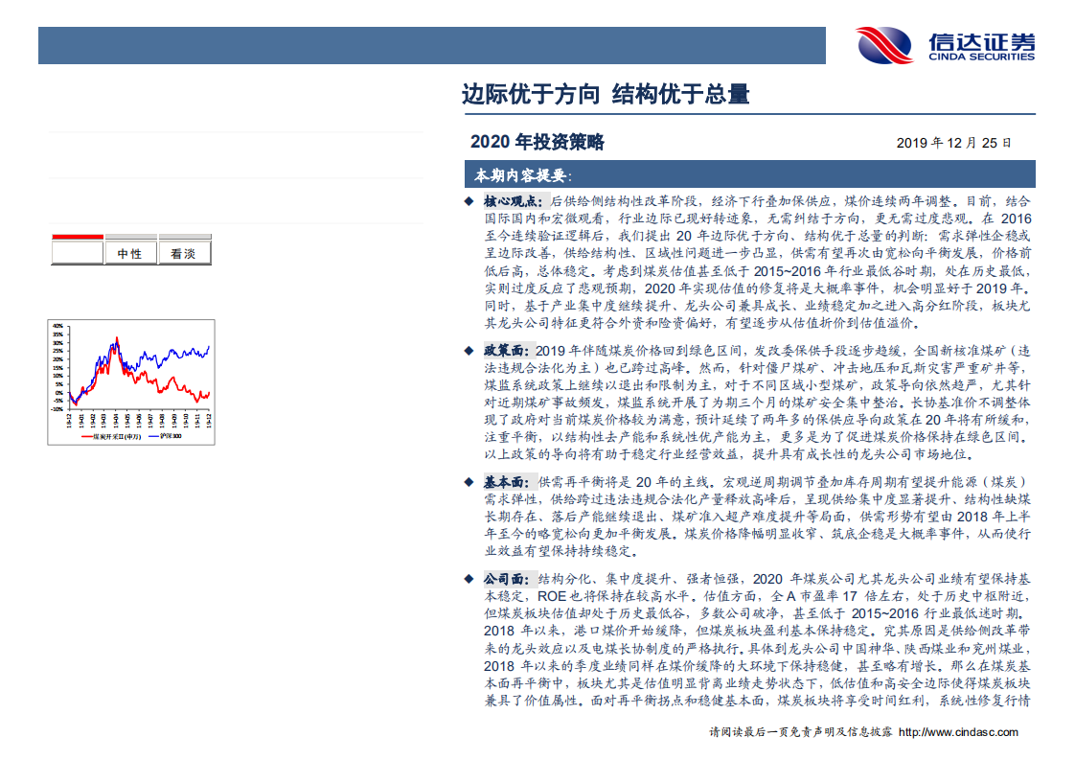The width and height of the screenshot is (1075, 760).
Task: Select the 中性 rating option
Action: (130, 253)
